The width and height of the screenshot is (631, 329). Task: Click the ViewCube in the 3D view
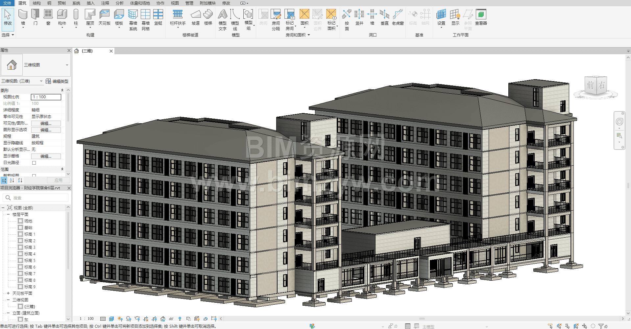[595, 86]
